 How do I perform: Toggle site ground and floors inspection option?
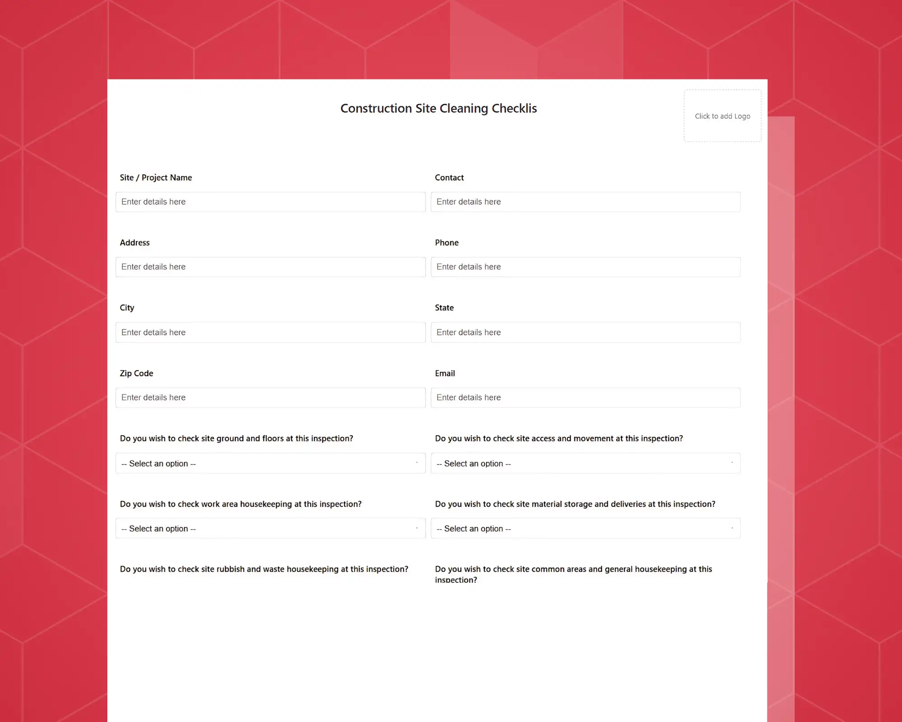tap(271, 463)
